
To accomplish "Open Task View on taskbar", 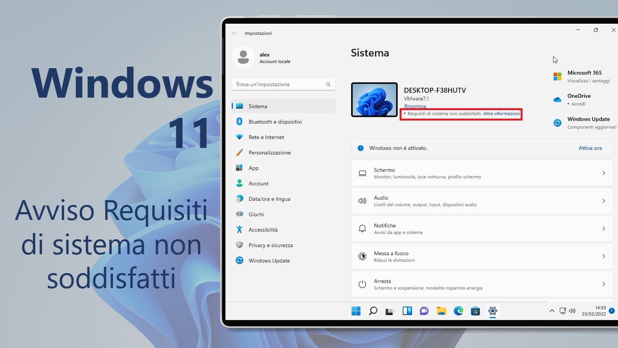I will point(390,311).
